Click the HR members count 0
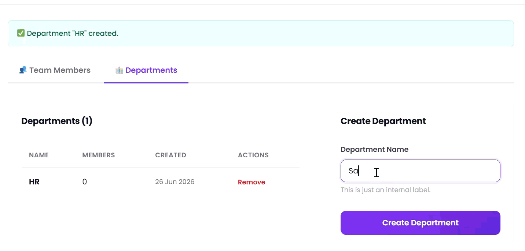 tap(85, 182)
